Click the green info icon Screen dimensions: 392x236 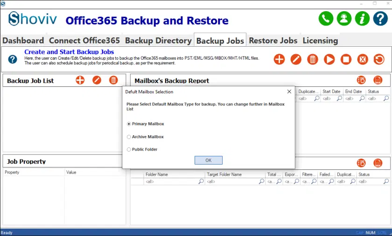(362, 19)
